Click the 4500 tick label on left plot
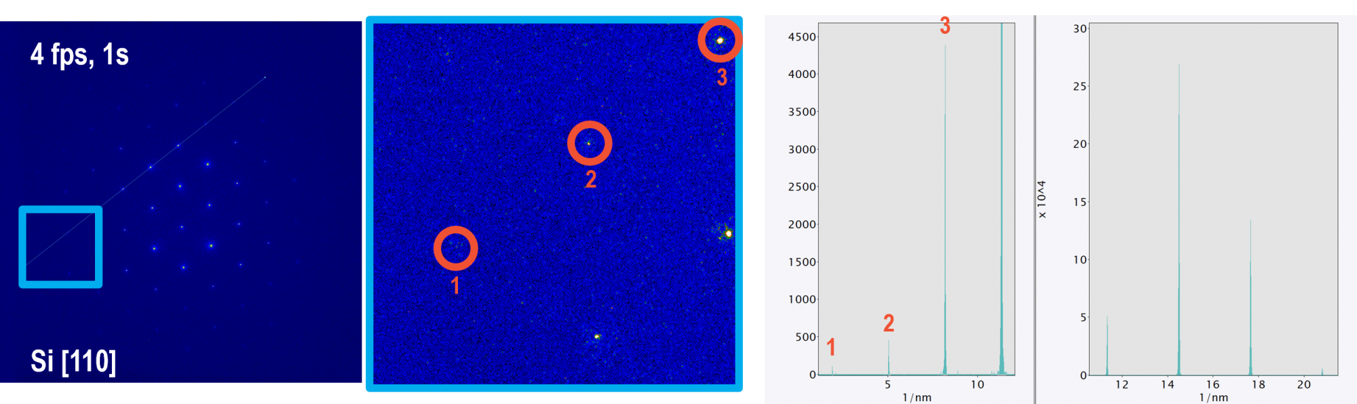 point(801,37)
